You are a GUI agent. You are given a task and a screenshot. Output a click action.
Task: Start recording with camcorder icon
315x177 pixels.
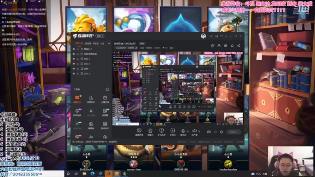click(x=209, y=132)
